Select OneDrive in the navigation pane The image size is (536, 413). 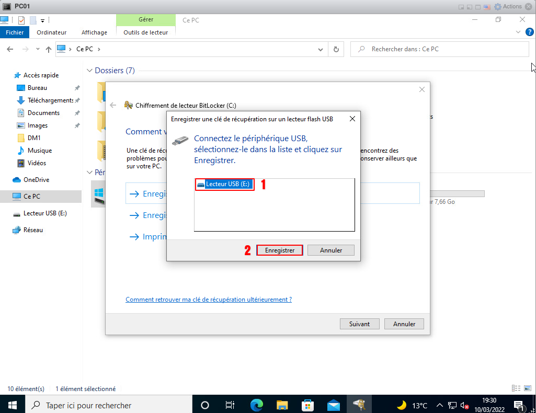[x=36, y=180]
